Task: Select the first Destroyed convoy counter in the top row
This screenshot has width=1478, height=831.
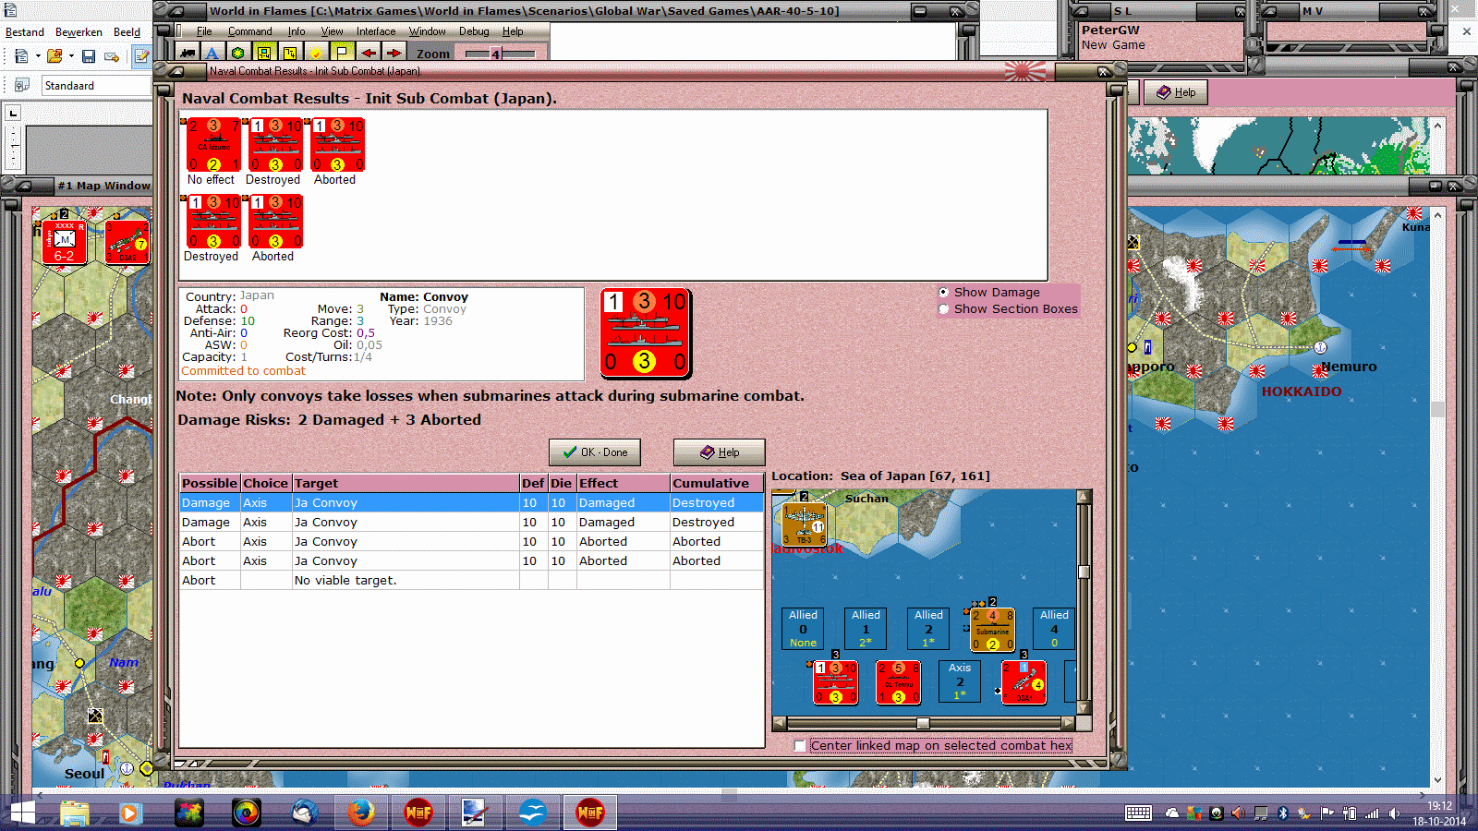Action: 275,145
